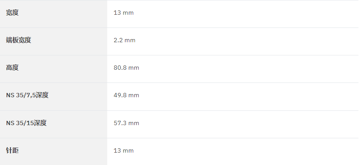Select the 57.3 mm depth value
Image resolution: width=360 pixels, height=165 pixels.
[x=126, y=123]
